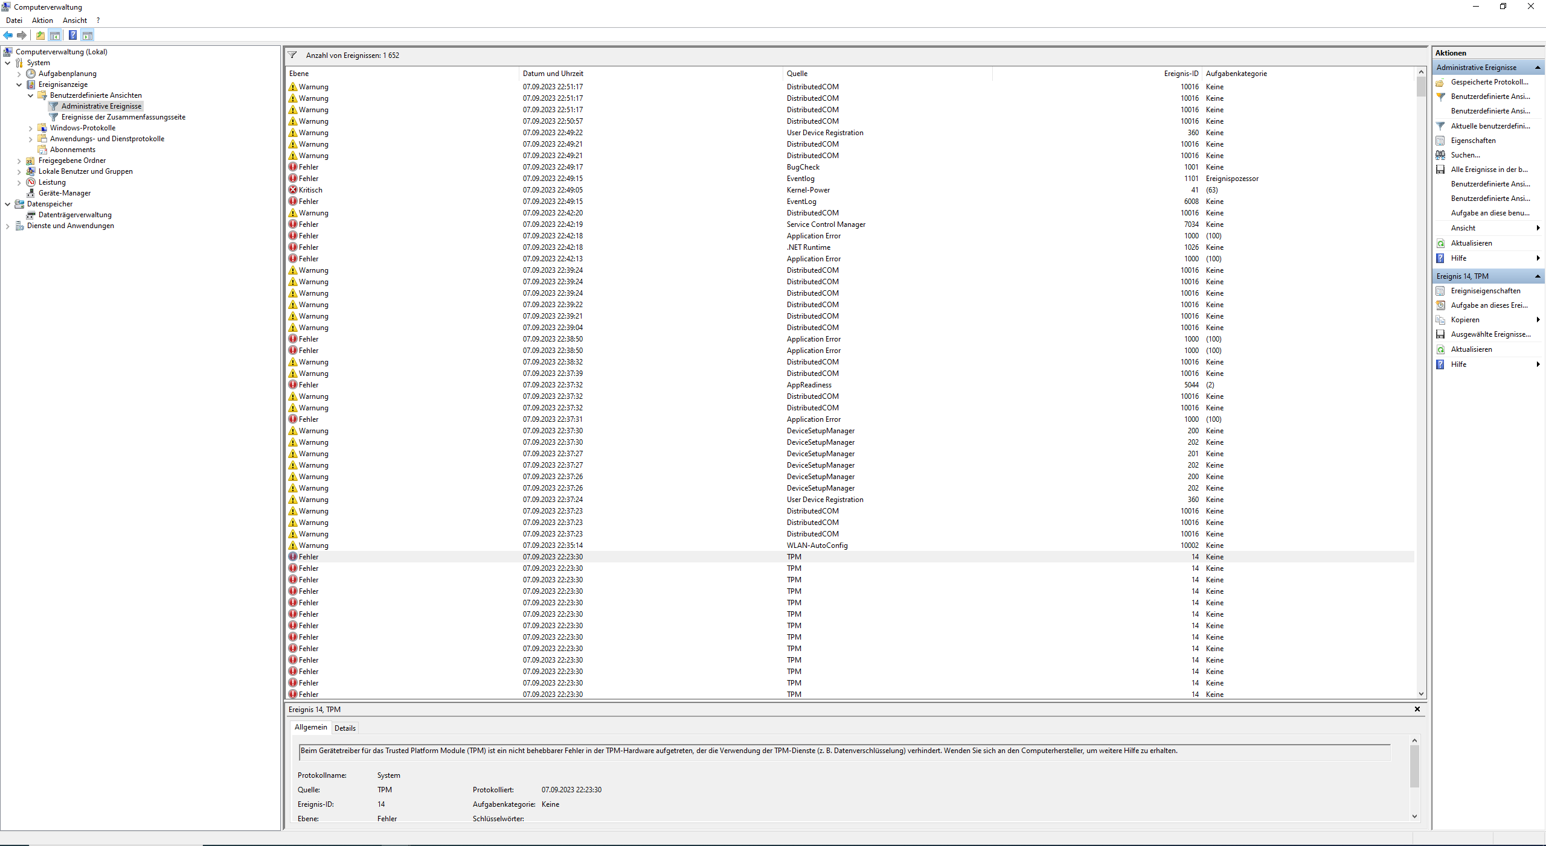Switch to the Details tab
This screenshot has width=1546, height=846.
345,728
